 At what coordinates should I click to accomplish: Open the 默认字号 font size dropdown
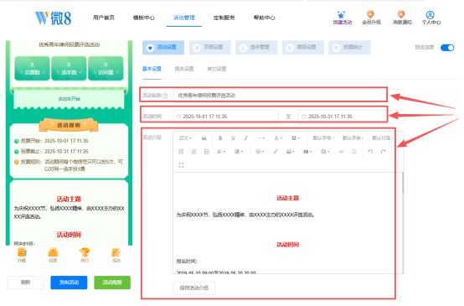[323, 138]
